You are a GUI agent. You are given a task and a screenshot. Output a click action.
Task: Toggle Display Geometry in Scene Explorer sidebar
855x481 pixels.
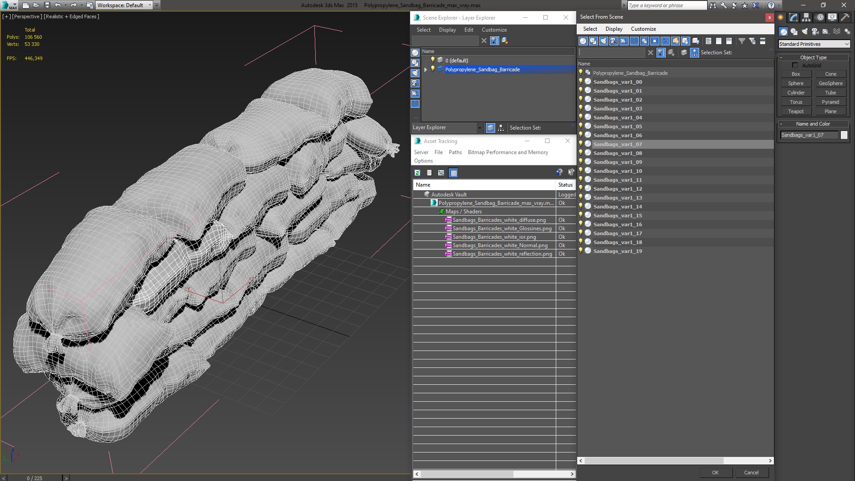(x=415, y=53)
